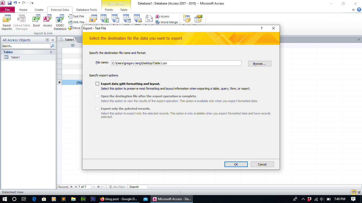Viewport: 362px width, 203px height.
Task: Switch to Design View icon in status bar
Action: pyautogui.click(x=359, y=192)
